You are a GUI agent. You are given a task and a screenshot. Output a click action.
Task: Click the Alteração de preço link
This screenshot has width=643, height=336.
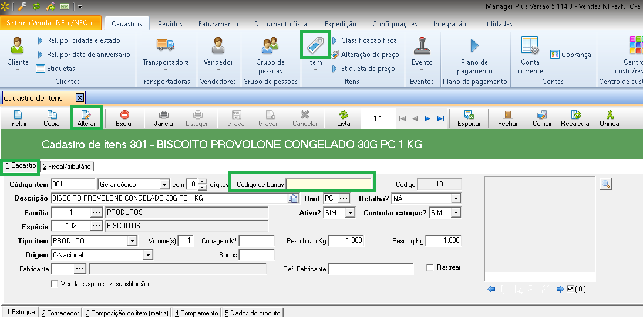[x=369, y=55]
